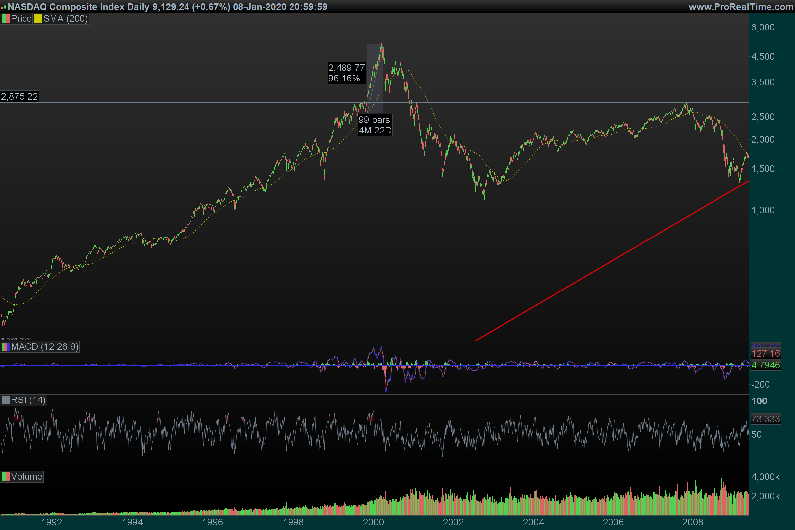Image resolution: width=795 pixels, height=530 pixels.
Task: Click the 2000 year label on time axis
Action: [373, 522]
